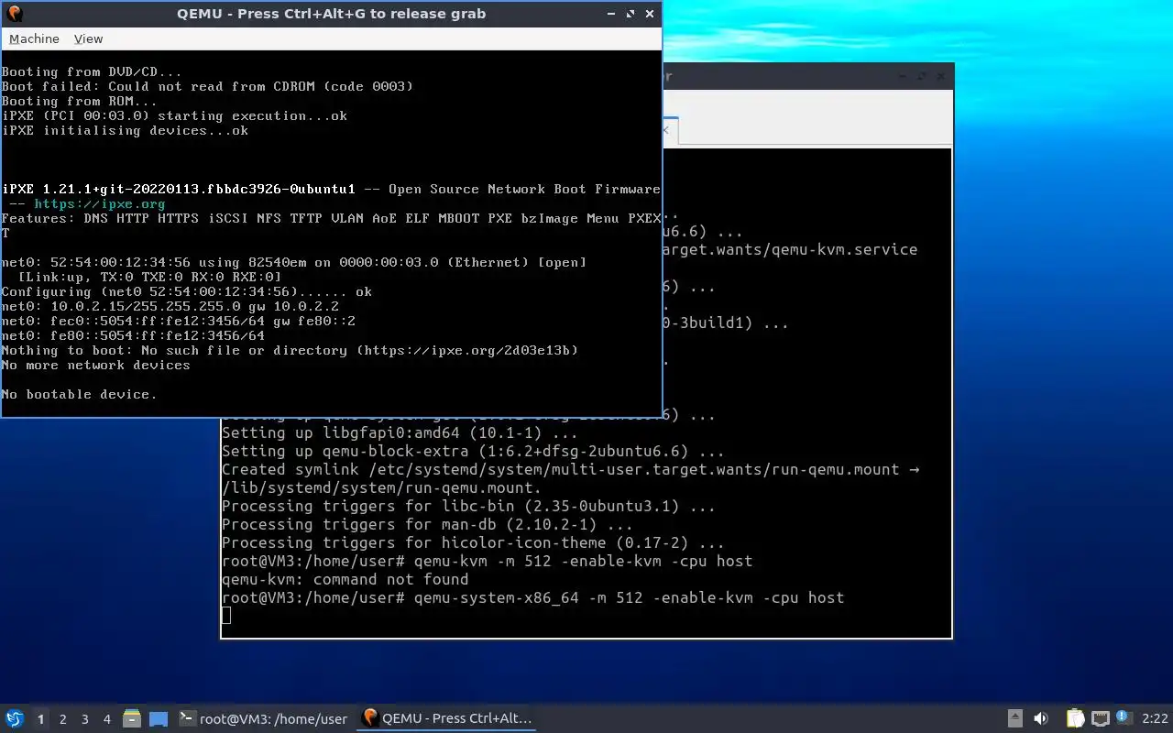Activate the root@VM3 terminal taskbar button
This screenshot has height=733, width=1173.
263,719
